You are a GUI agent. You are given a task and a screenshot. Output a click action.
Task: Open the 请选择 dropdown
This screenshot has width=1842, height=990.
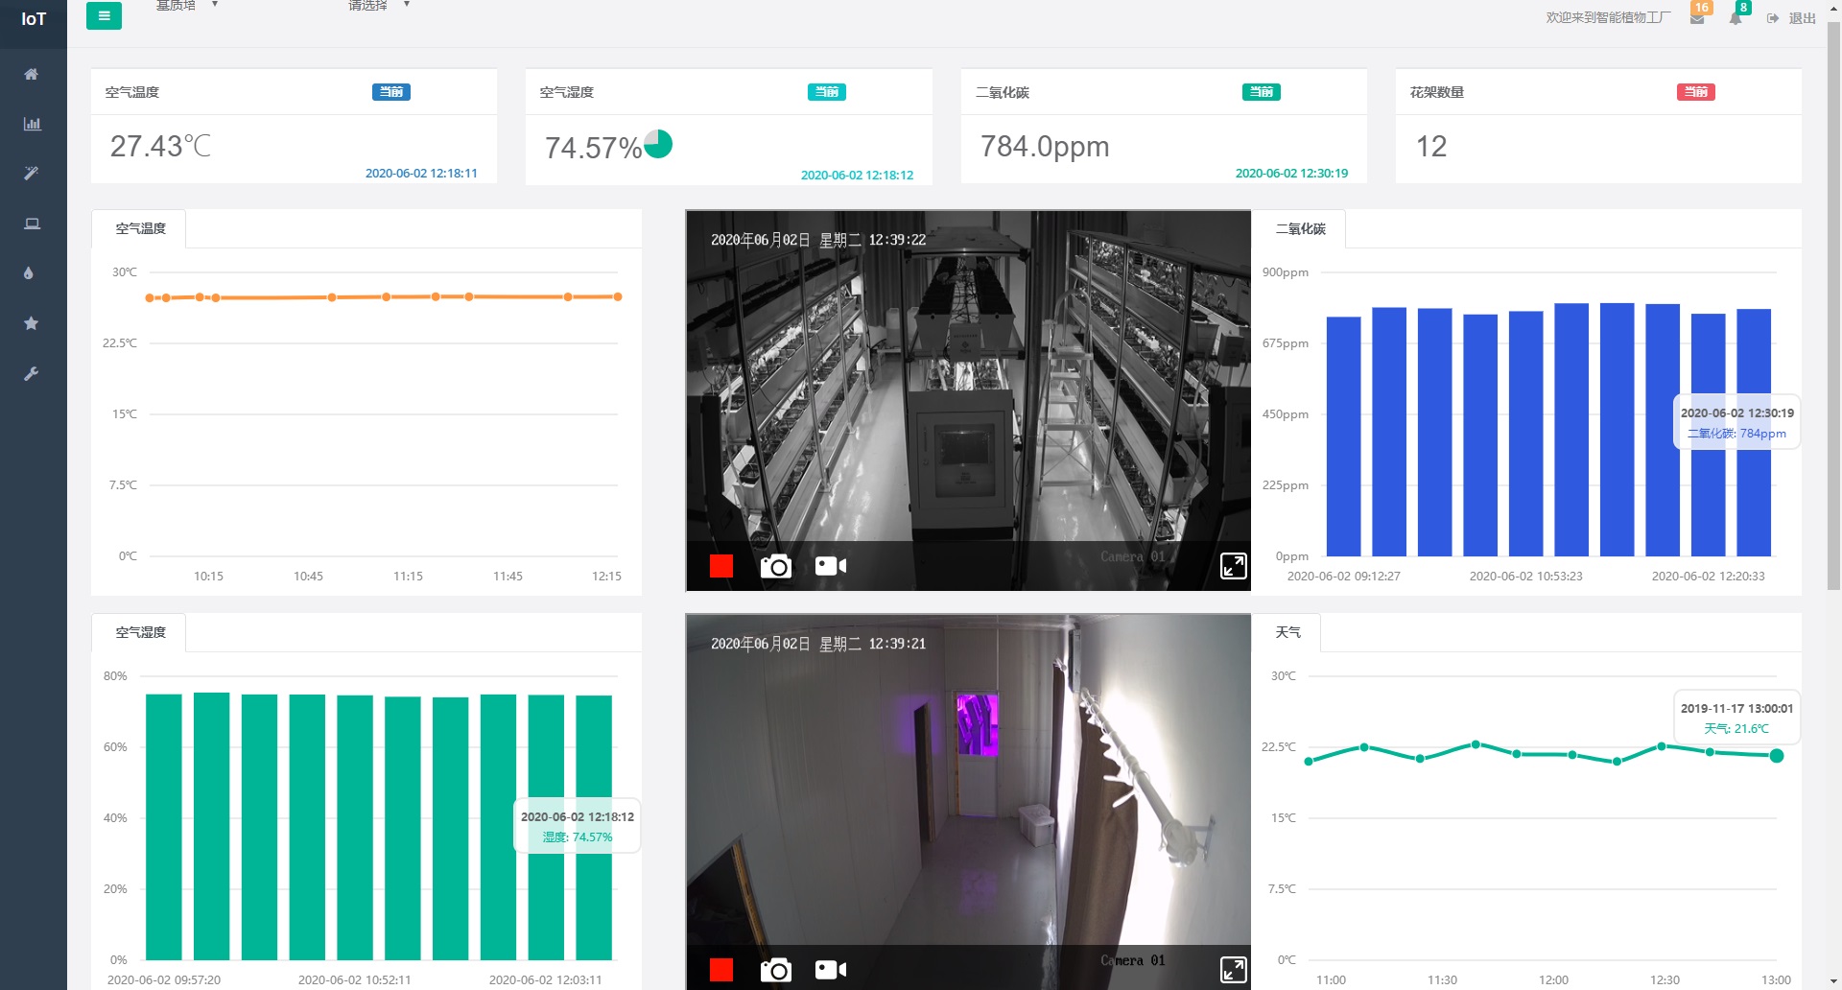[x=379, y=5]
